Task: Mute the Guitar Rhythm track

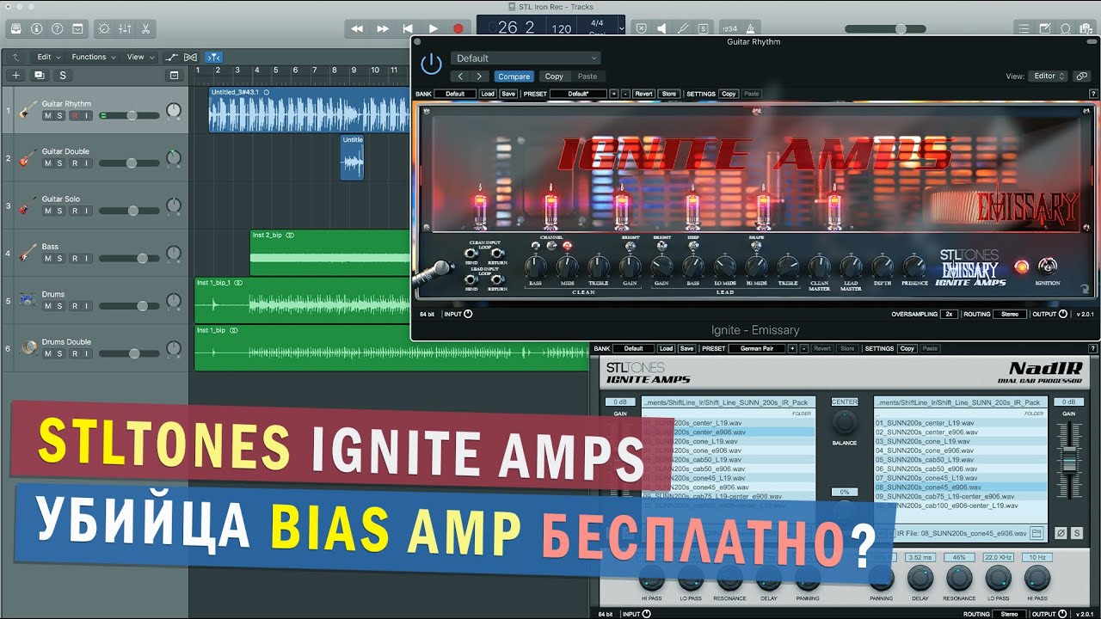Action: pos(48,115)
